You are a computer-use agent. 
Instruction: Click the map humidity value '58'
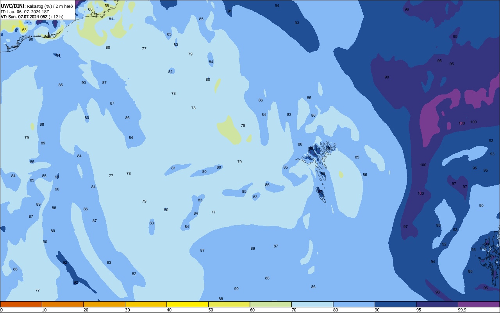pyautogui.click(x=107, y=6)
